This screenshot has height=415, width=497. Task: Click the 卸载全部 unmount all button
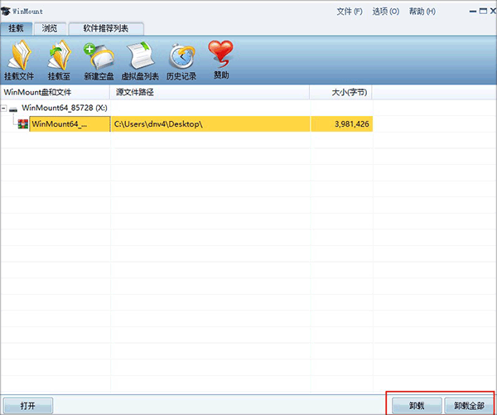point(469,406)
